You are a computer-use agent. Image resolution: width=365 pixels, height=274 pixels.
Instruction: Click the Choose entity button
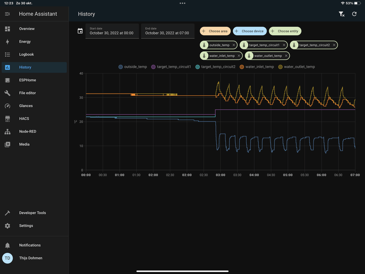tap(285, 31)
